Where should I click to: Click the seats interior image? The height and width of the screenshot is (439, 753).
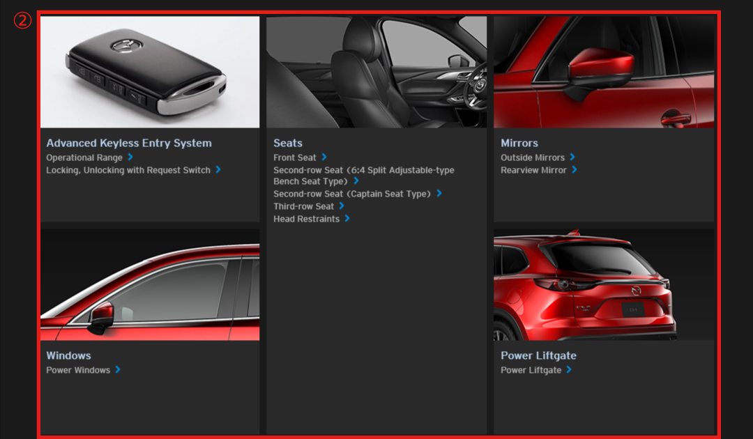click(x=376, y=72)
